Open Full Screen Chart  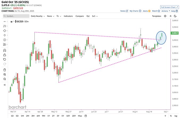170,7
